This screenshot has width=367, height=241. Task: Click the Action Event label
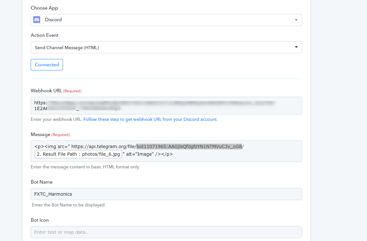[x=44, y=35]
